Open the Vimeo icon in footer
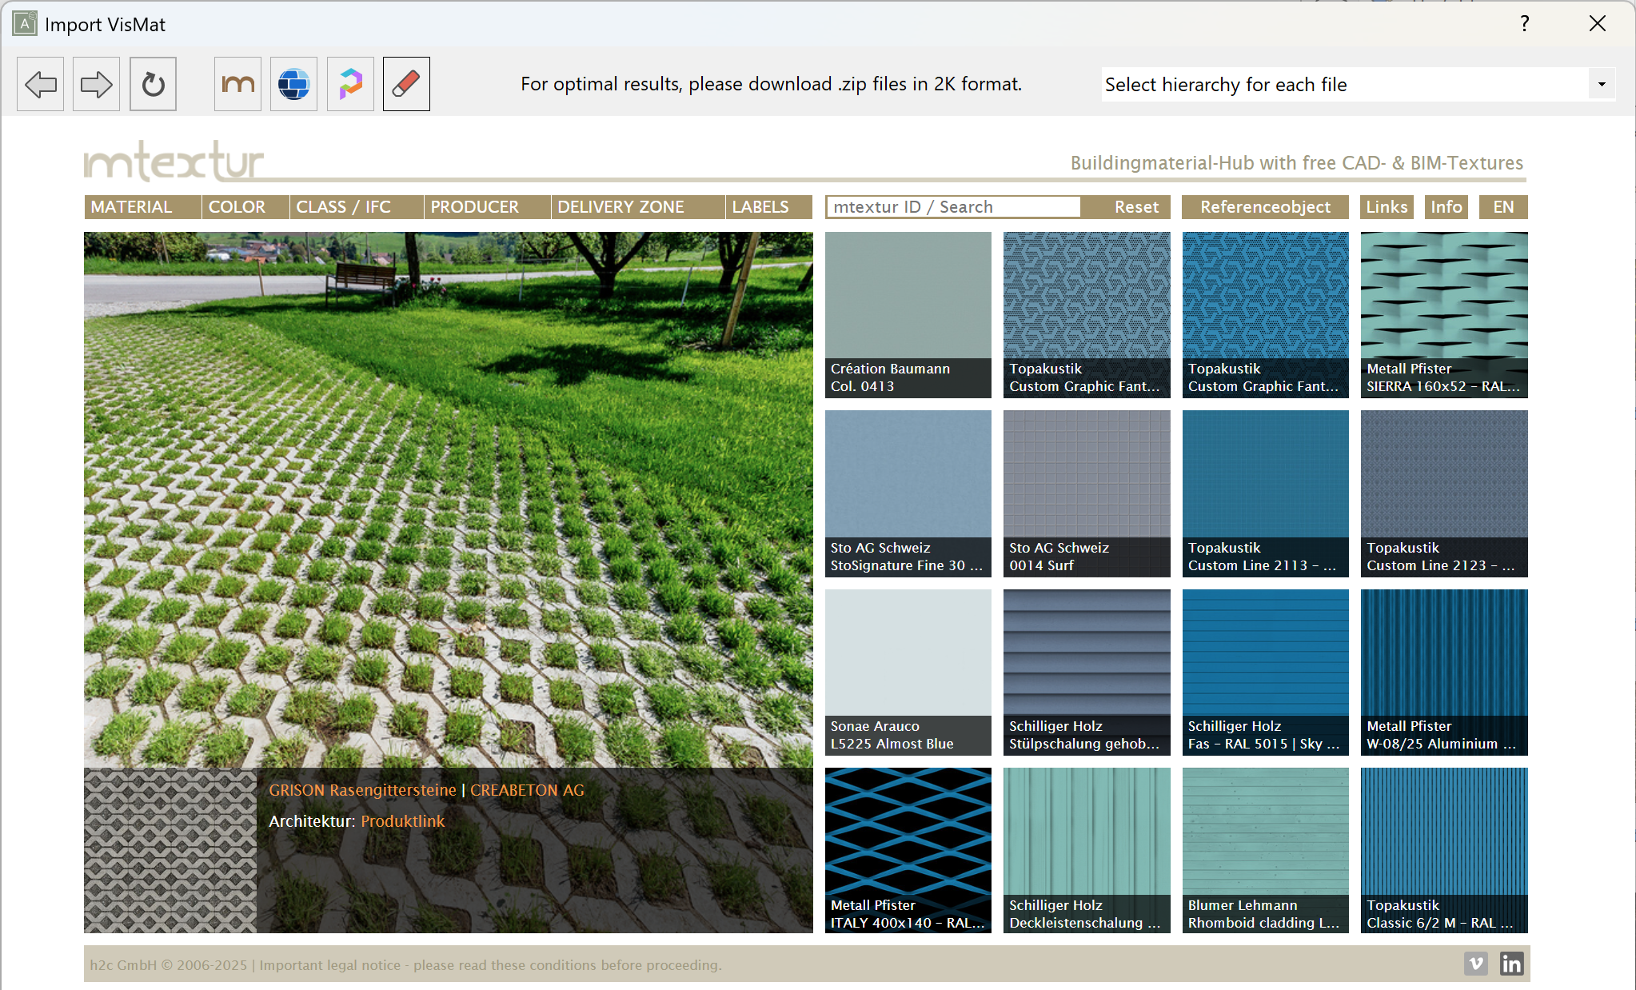Screen dimensions: 1636x990 point(1476,964)
